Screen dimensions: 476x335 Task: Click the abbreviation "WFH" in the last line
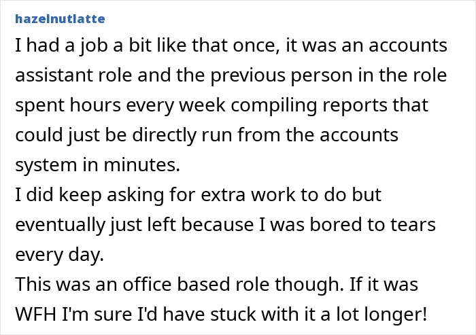click(x=36, y=315)
